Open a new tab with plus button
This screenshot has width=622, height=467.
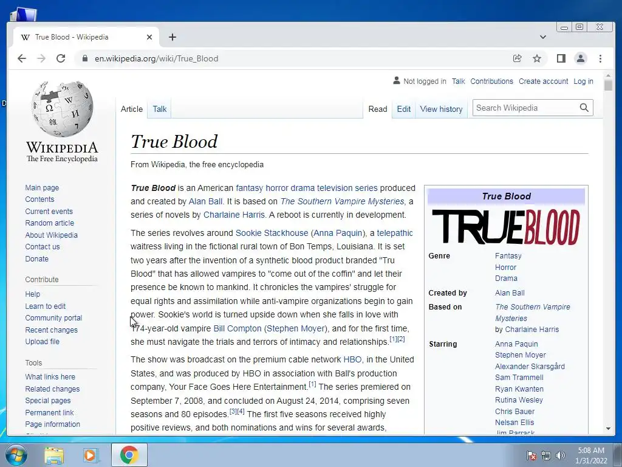click(x=172, y=37)
